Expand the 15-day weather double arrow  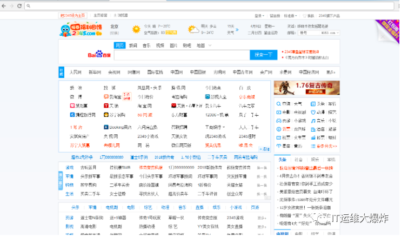click(x=237, y=30)
